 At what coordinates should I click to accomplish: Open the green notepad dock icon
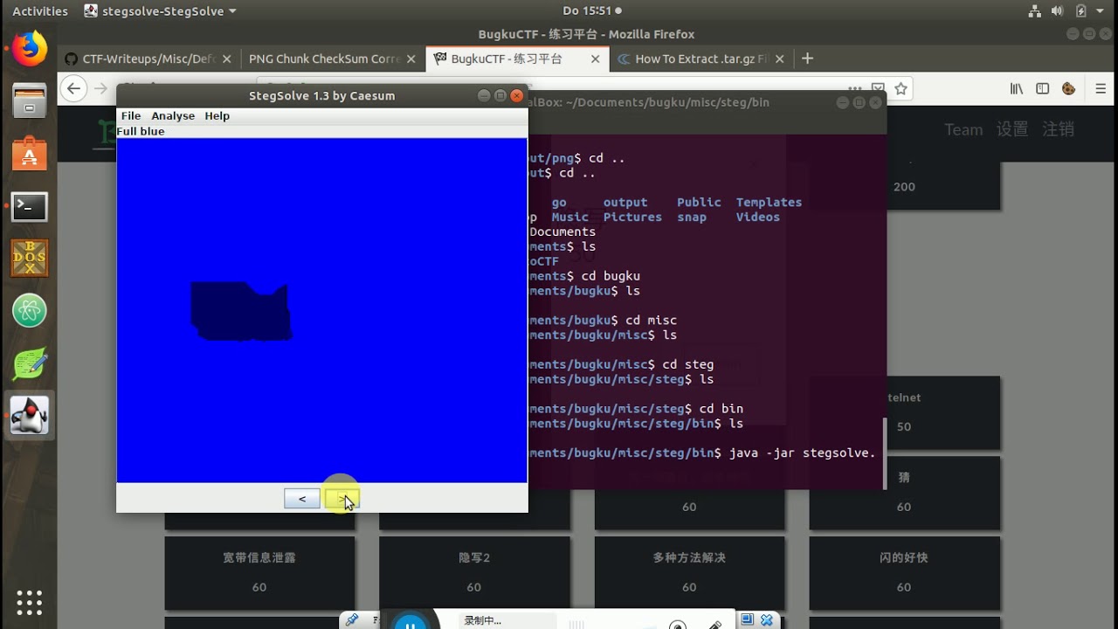coord(29,363)
